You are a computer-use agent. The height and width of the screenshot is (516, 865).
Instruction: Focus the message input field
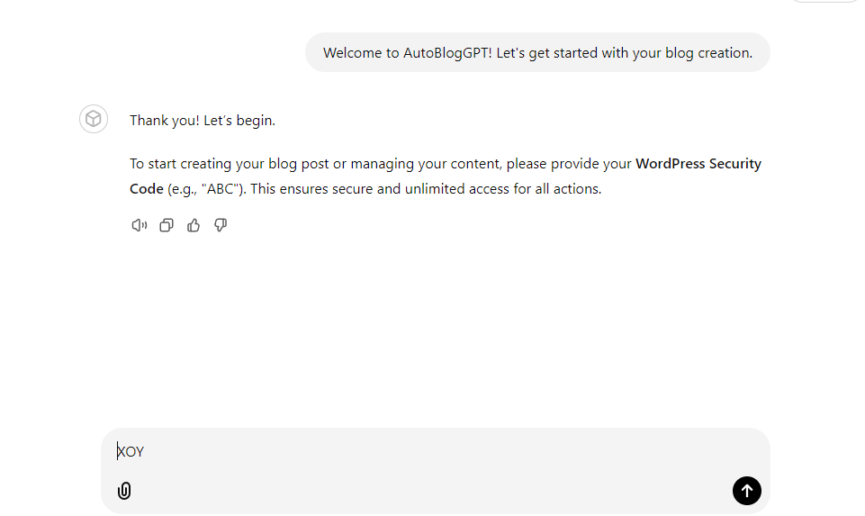[435, 451]
